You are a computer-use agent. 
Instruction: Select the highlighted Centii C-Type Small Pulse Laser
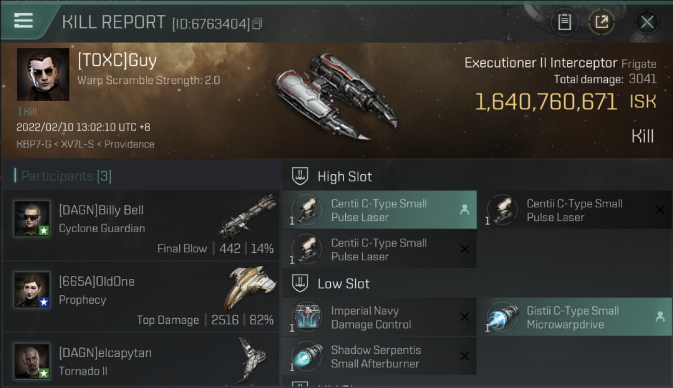[379, 210]
